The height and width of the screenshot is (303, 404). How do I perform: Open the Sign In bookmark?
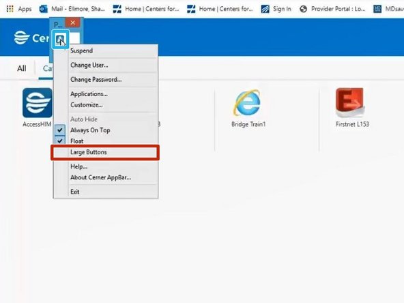coord(276,9)
